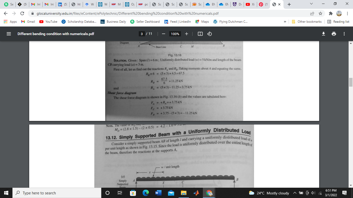Open the PDF sidebar hamburger menu

[9, 34]
